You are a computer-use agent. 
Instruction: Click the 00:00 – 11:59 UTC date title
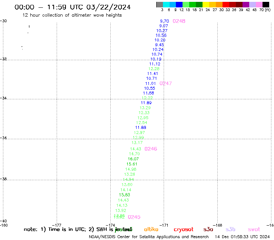(73, 7)
